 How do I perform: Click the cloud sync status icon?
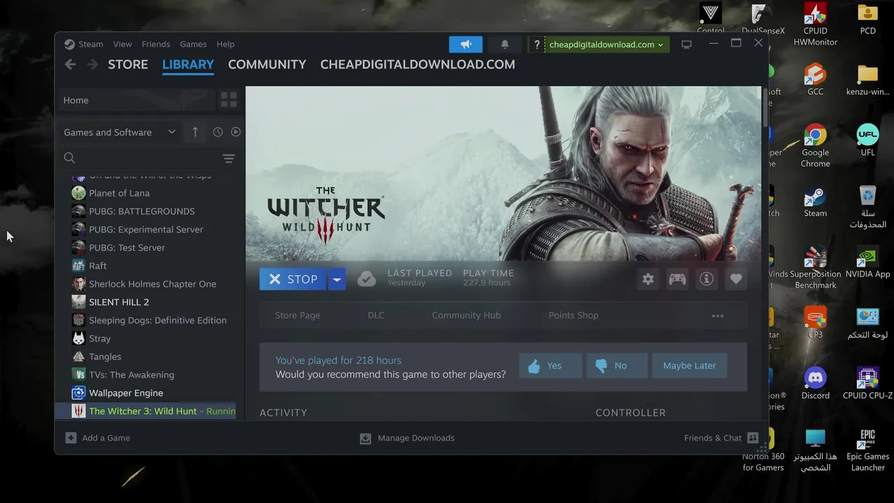tap(367, 279)
